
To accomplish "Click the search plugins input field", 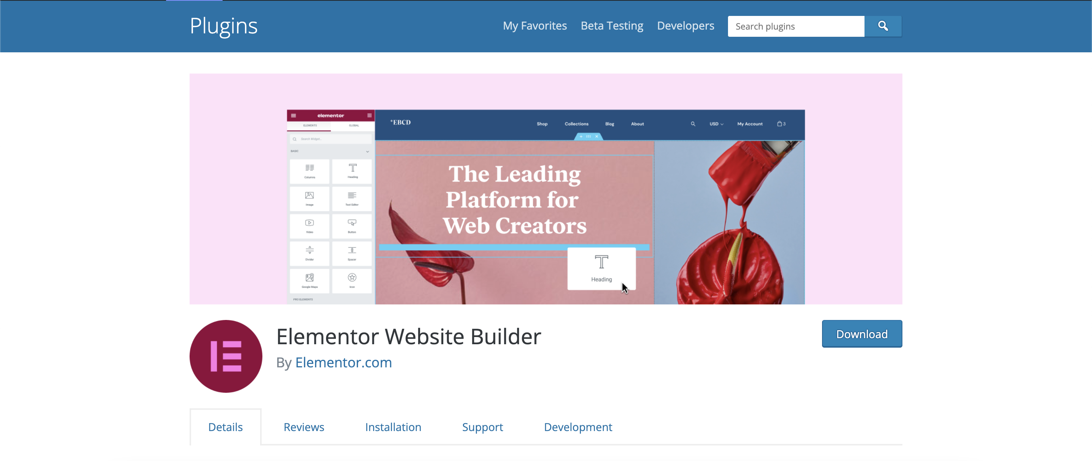I will (x=799, y=26).
